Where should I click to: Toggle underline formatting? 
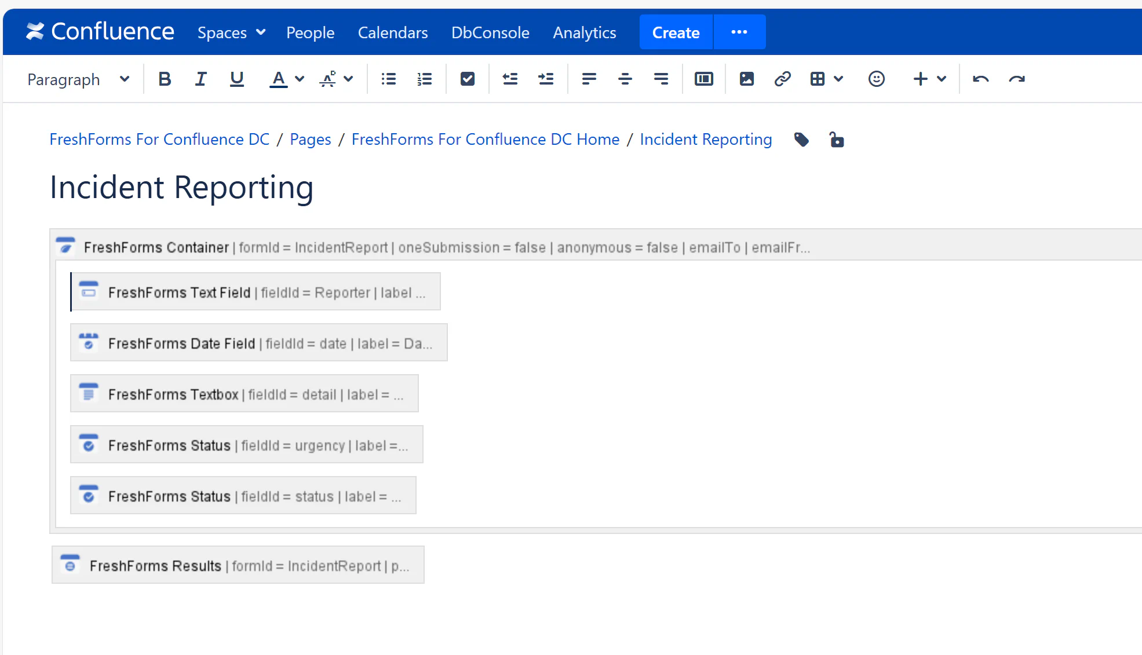pyautogui.click(x=236, y=79)
